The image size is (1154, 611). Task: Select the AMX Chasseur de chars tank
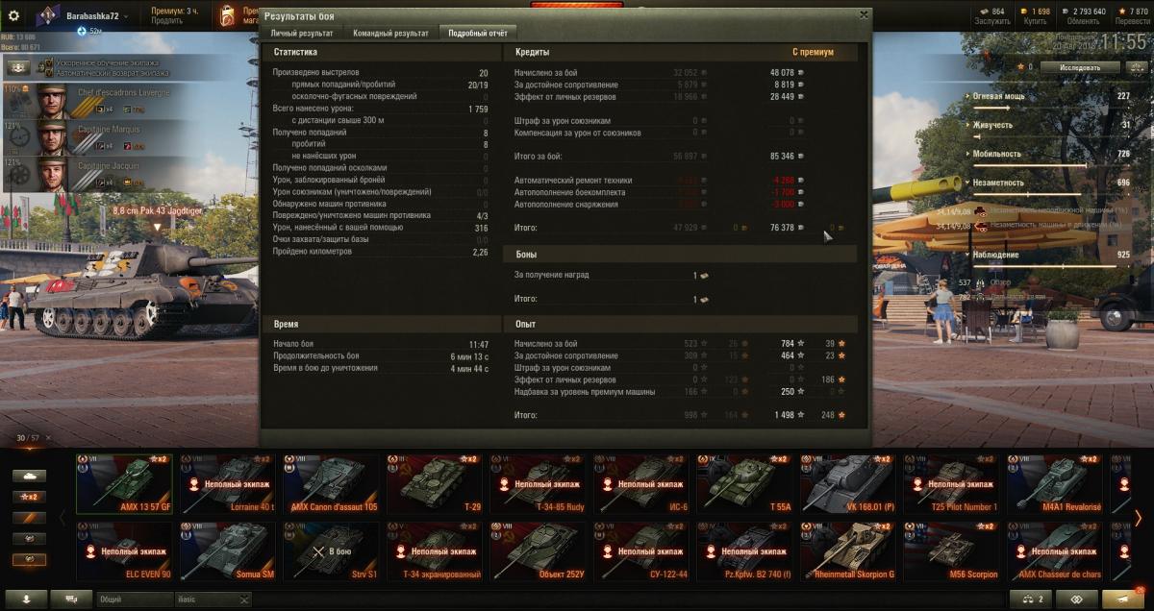coord(1055,551)
